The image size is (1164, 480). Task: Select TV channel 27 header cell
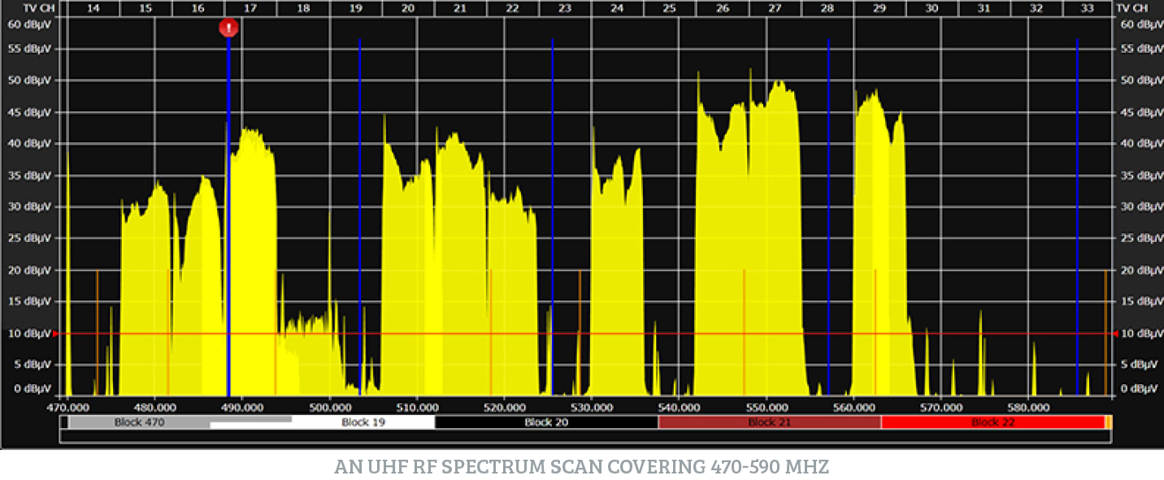coord(775,8)
